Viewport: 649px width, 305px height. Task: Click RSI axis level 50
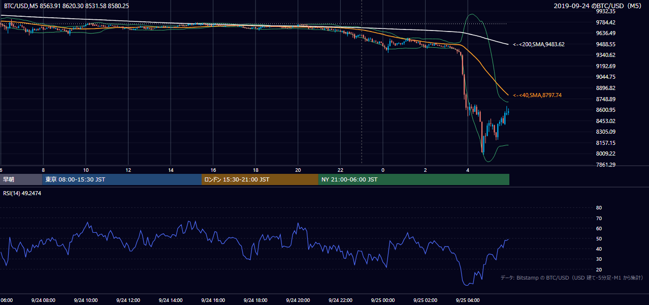599,238
